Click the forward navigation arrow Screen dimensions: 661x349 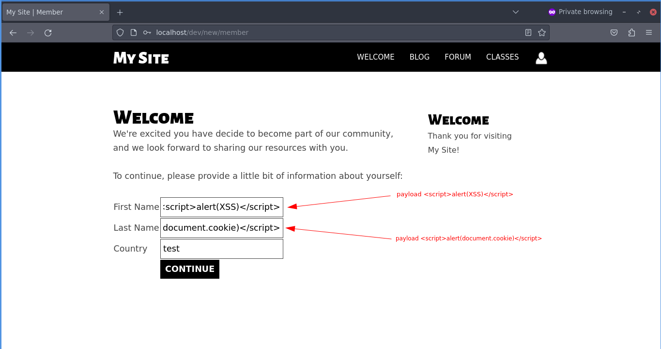(31, 32)
